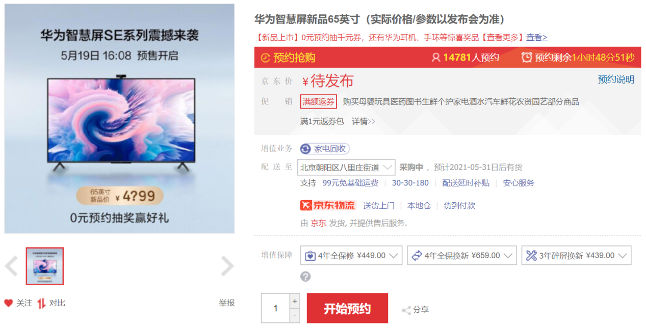Click the 开始预约 button
Image resolution: width=646 pixels, height=328 pixels.
point(347,308)
